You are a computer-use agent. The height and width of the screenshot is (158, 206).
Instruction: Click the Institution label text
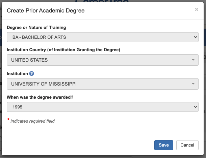[17, 73]
